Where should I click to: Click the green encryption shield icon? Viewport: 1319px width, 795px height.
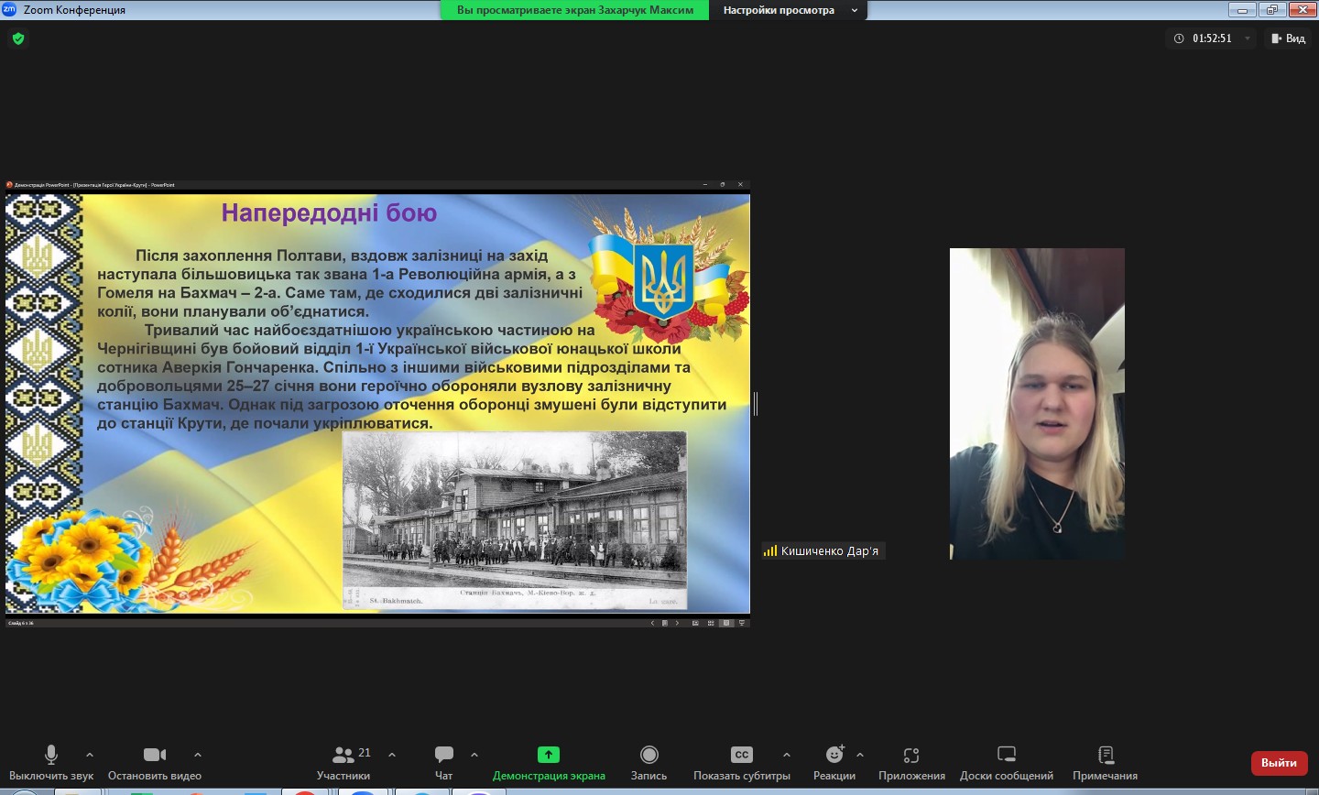18,38
